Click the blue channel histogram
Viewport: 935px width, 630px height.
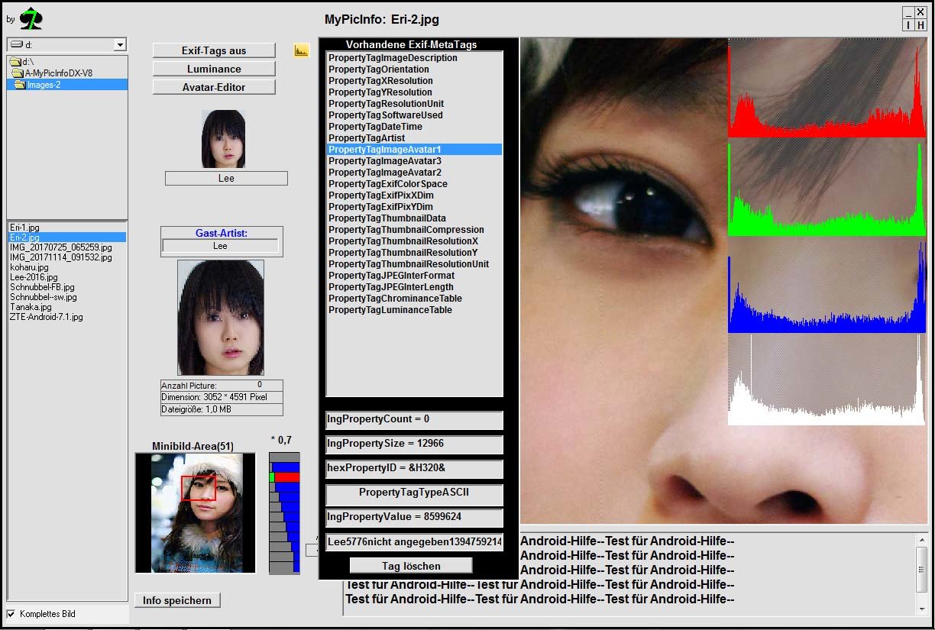coord(827,285)
